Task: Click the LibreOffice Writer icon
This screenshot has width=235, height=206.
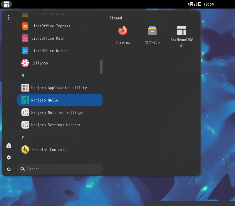Action: tap(25, 51)
